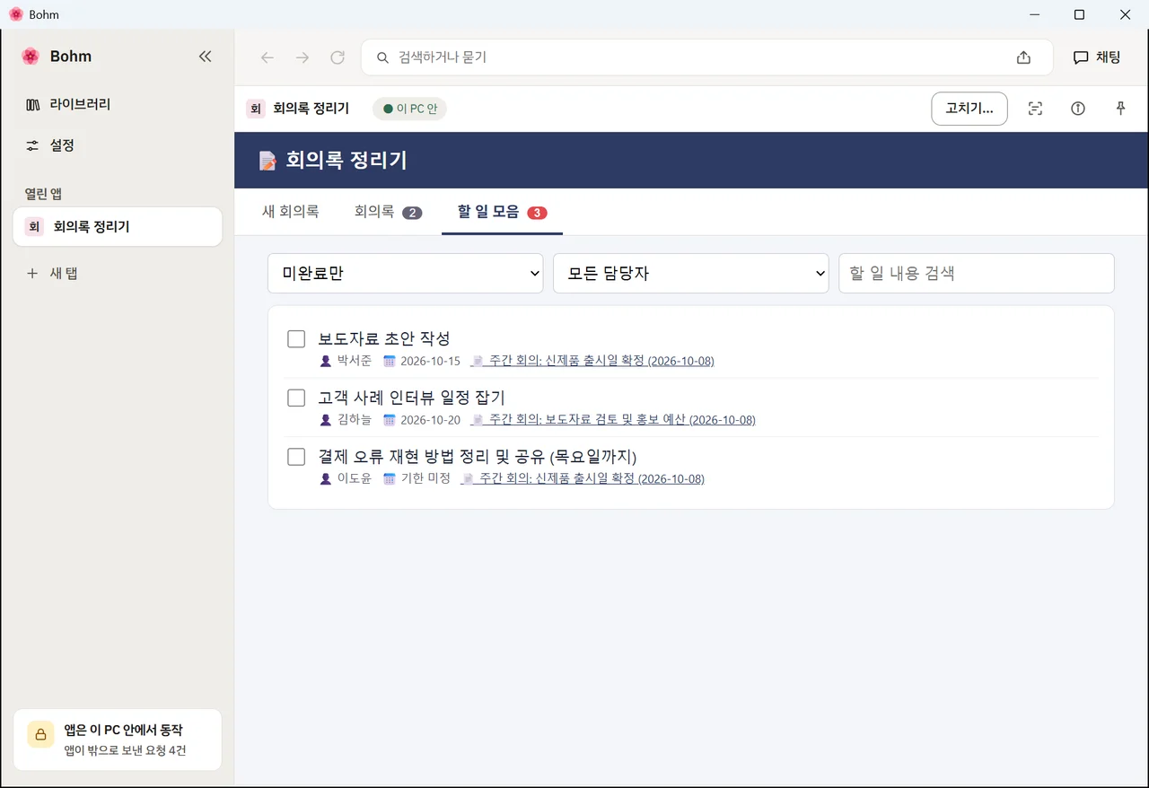Click the assignee name 이도윤

click(354, 479)
